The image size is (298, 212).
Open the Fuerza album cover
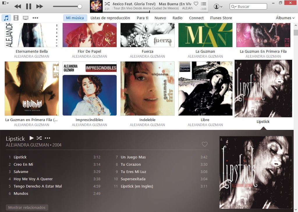pos(148,35)
